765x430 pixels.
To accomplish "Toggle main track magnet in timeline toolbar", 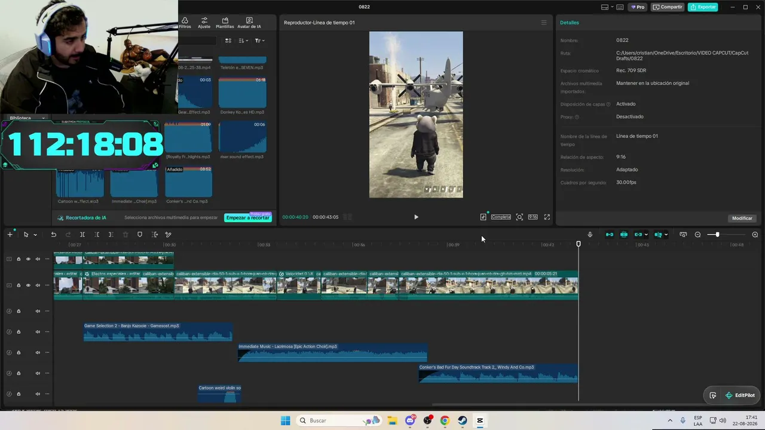I will point(610,235).
